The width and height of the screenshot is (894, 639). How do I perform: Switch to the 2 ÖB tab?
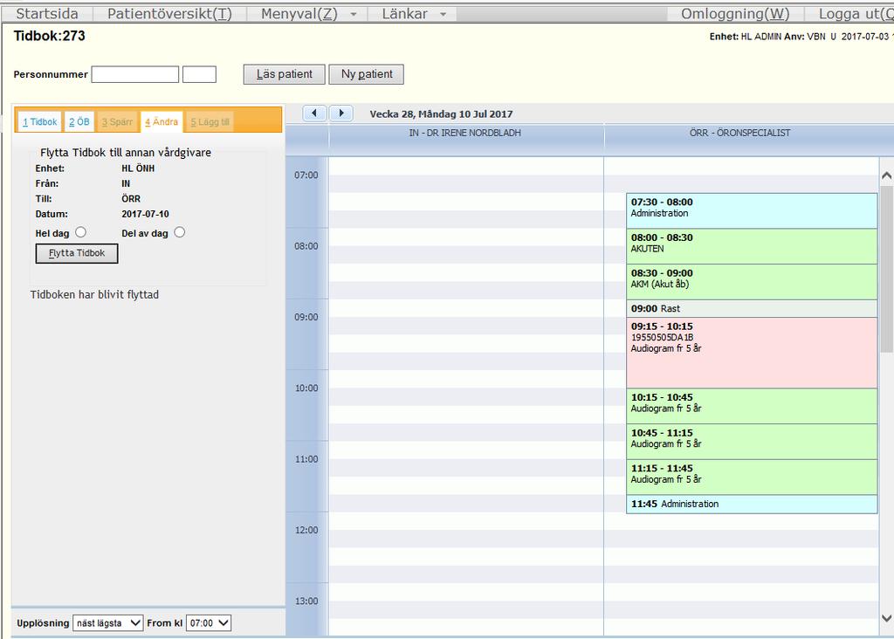(x=79, y=122)
